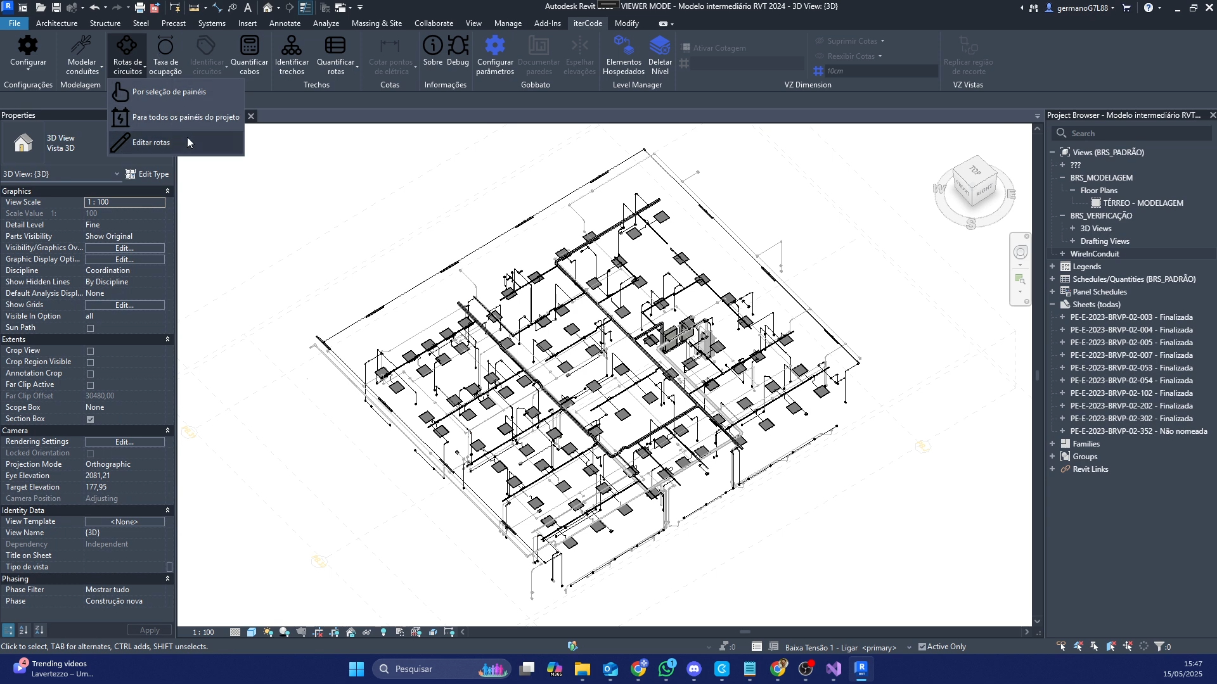Screen dimensions: 1217x684
Task: Collapse the Sheets (todas) tree node
Action: (1052, 305)
